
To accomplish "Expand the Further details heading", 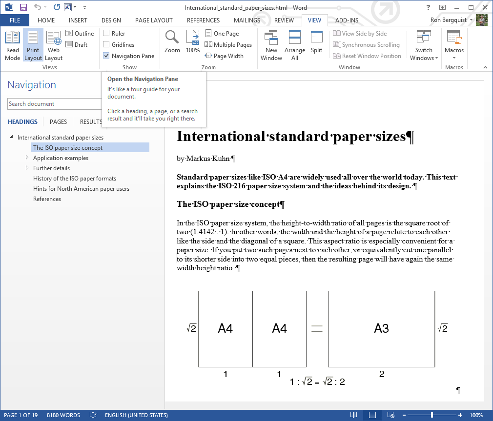I will point(27,168).
